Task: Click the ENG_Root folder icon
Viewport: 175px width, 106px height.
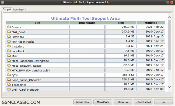Action: 9,32
